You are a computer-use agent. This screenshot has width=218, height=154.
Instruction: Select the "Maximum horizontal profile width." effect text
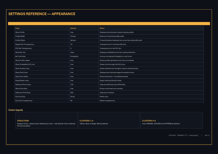coord(112,36)
